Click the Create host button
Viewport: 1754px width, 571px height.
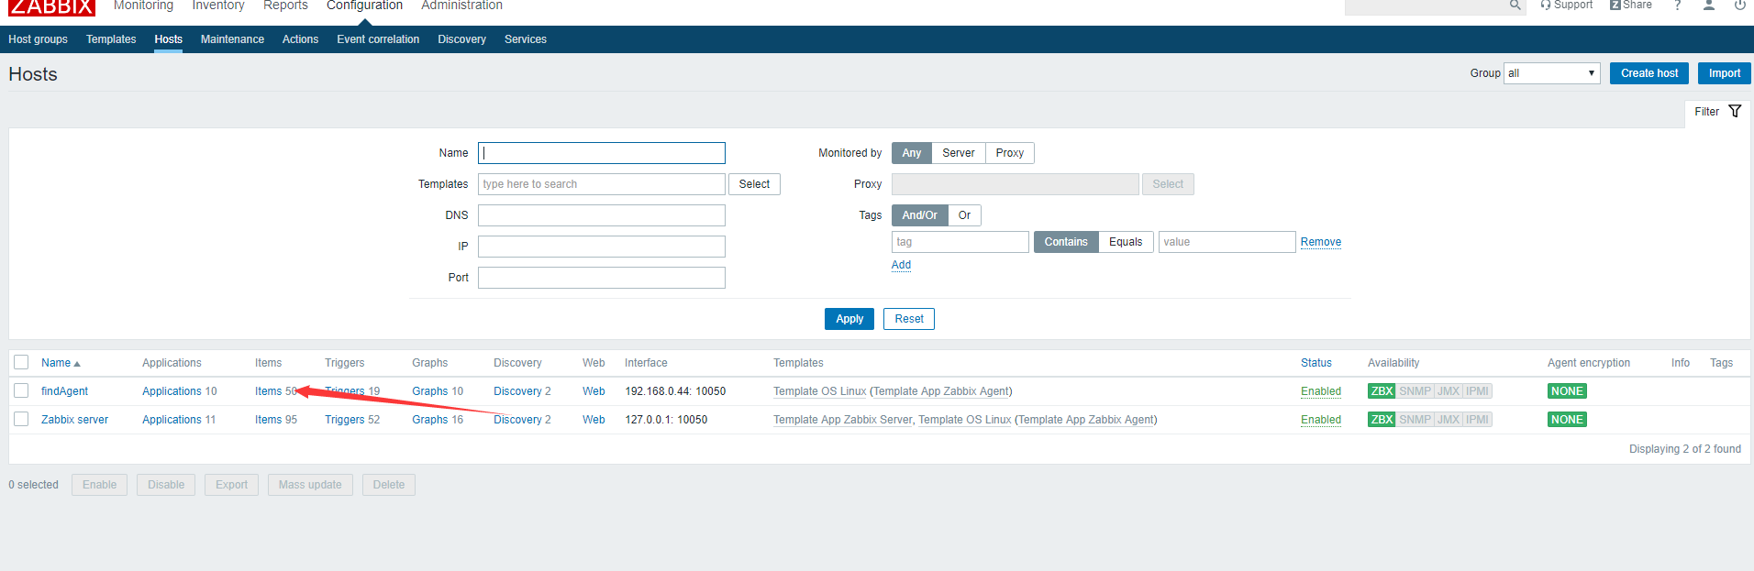tap(1649, 73)
